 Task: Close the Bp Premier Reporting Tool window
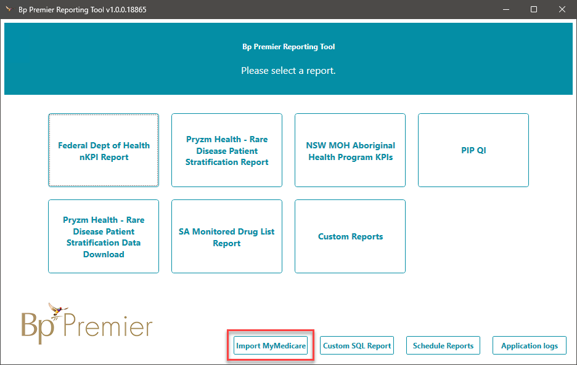pyautogui.click(x=562, y=10)
